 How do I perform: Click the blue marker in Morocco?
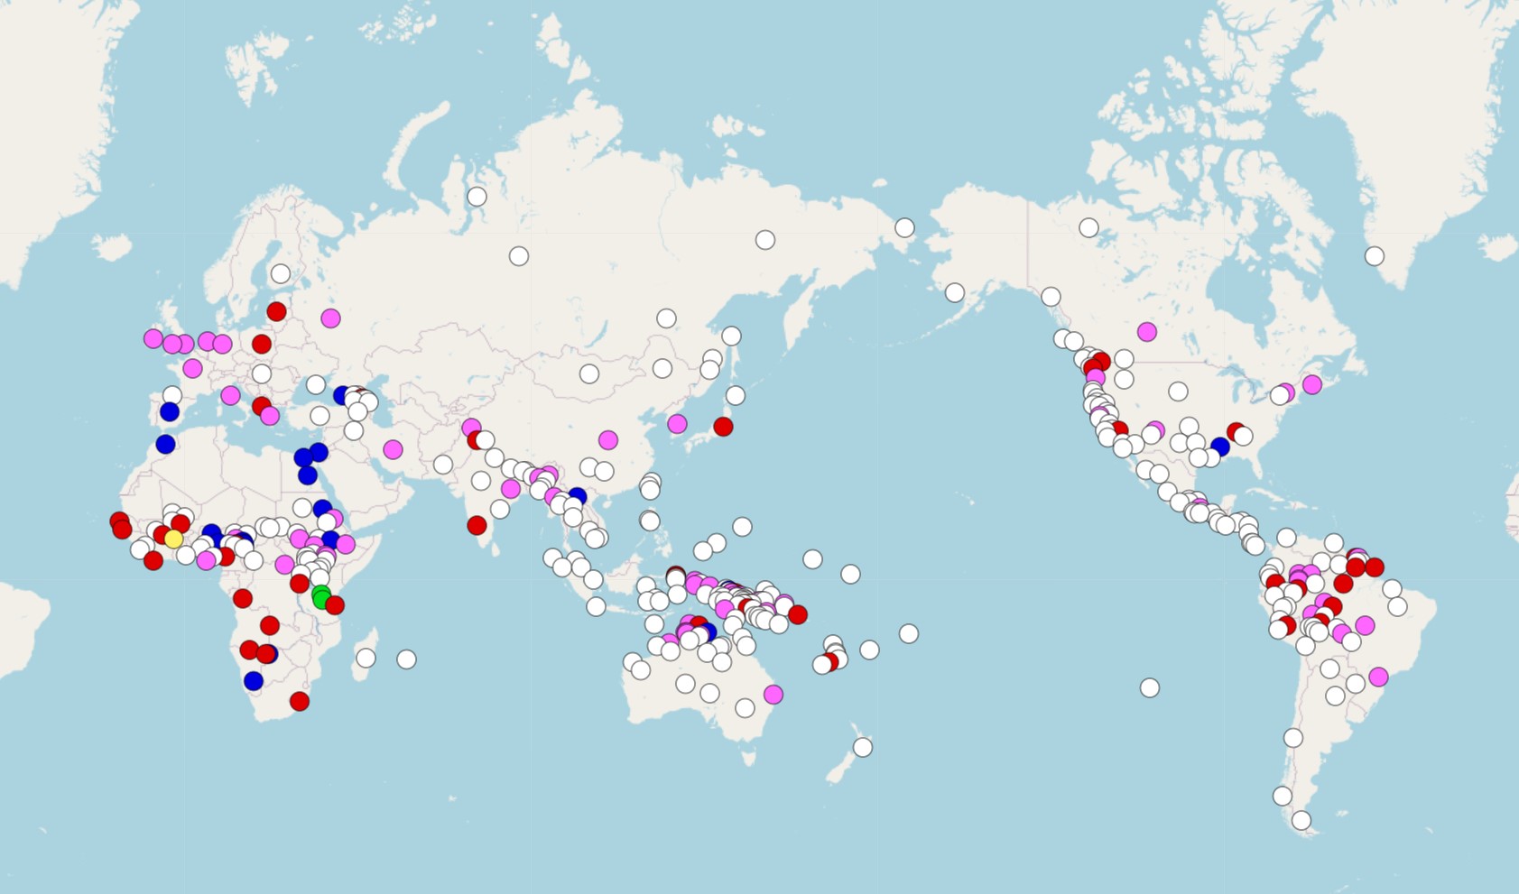(x=165, y=444)
